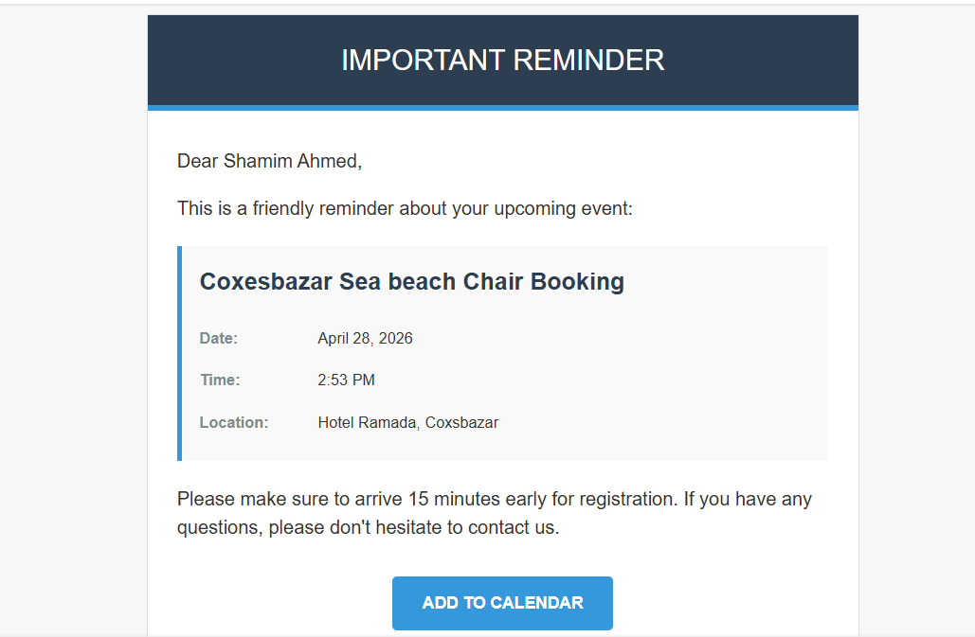Select the name Shamim Ahmed in greeting
Image resolution: width=975 pixels, height=637 pixels.
click(290, 161)
